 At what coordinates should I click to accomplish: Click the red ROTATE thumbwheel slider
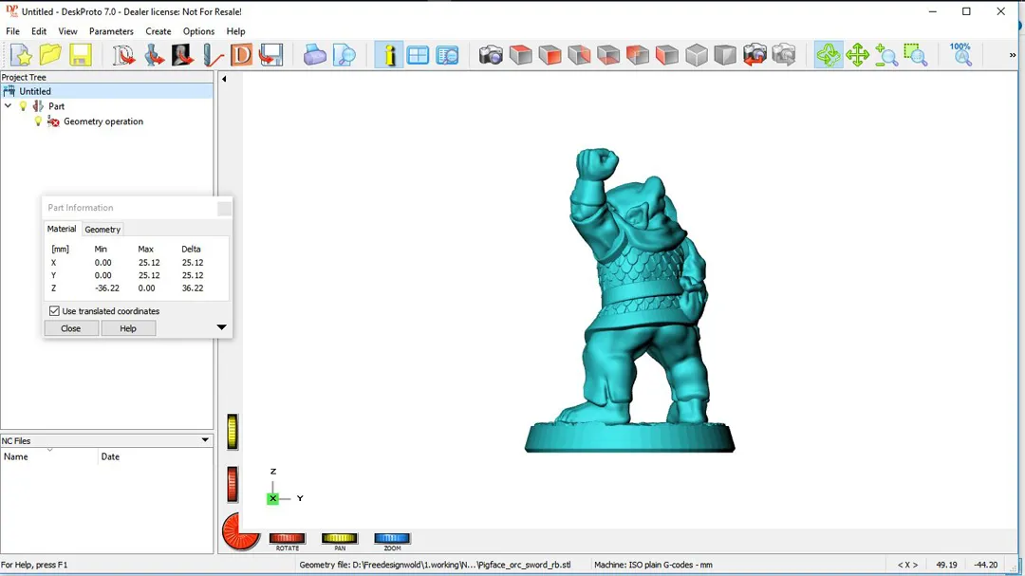click(287, 538)
